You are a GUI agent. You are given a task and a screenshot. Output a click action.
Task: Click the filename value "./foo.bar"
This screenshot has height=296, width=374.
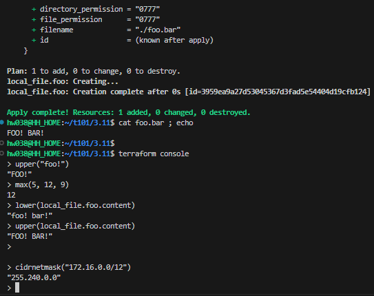point(158,30)
